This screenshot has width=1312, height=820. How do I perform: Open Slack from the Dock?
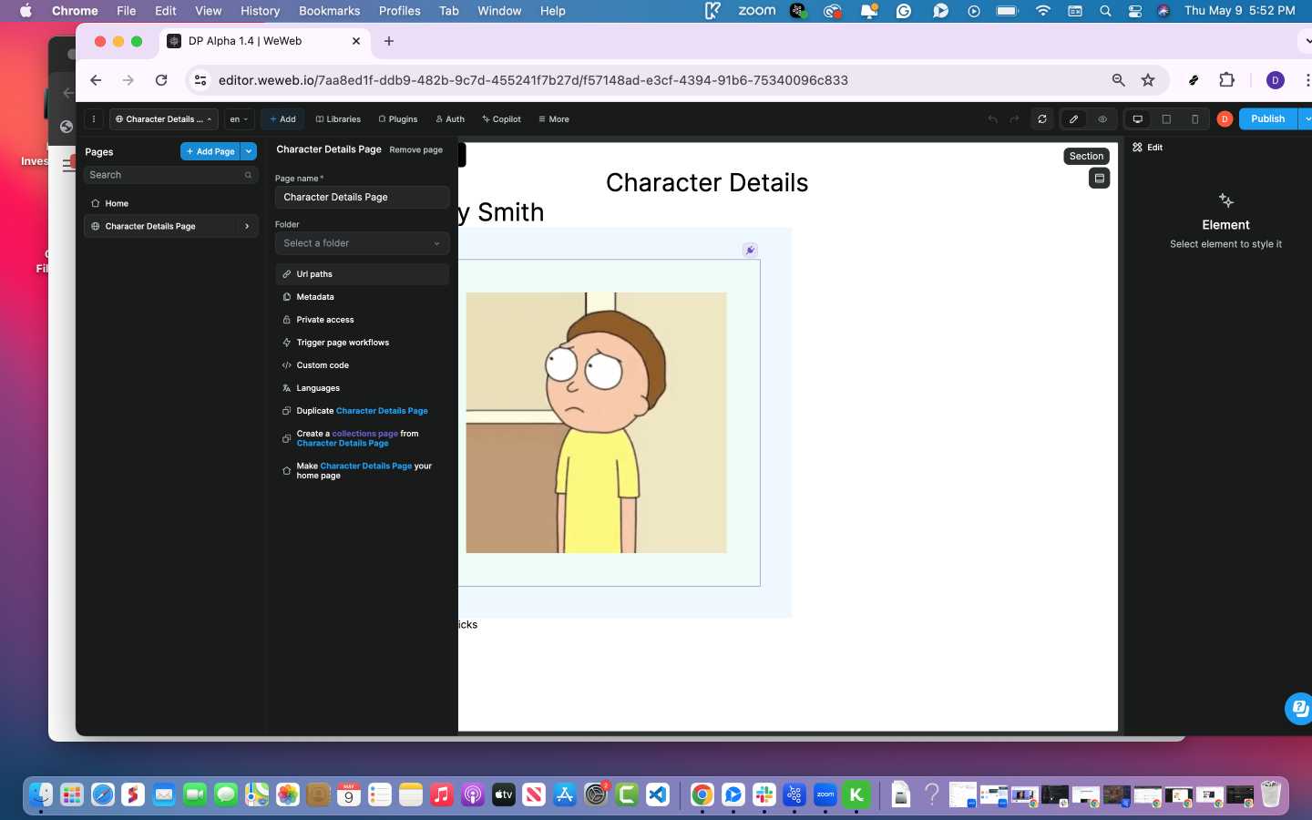pyautogui.click(x=764, y=794)
